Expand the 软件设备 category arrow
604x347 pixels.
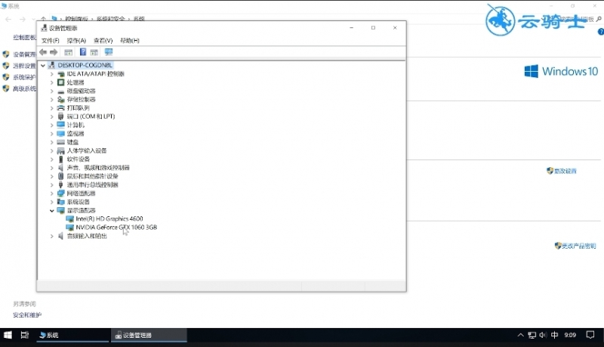[x=51, y=159]
